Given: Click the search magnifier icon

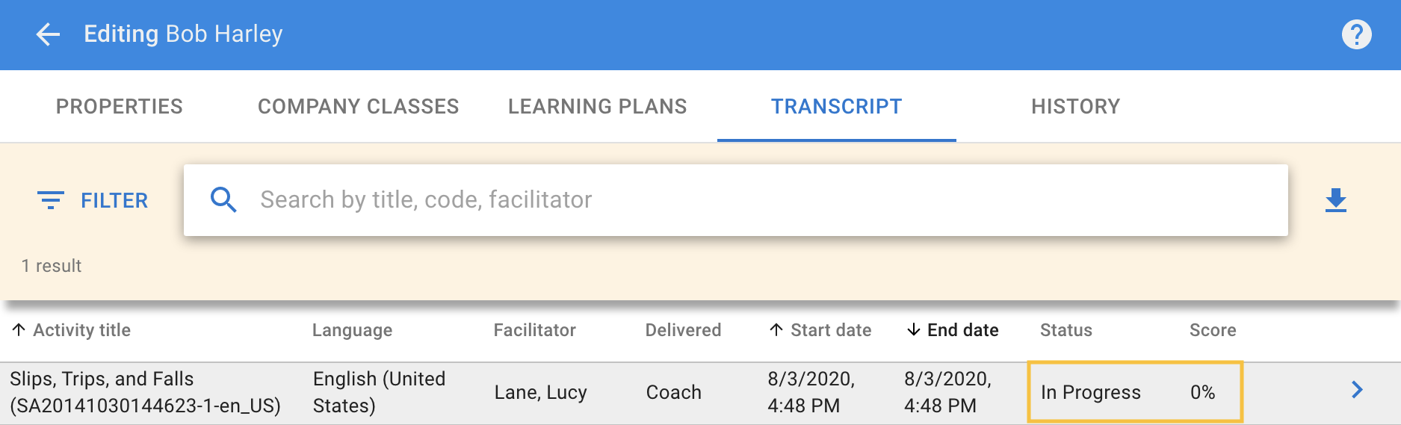Looking at the screenshot, I should click(223, 200).
